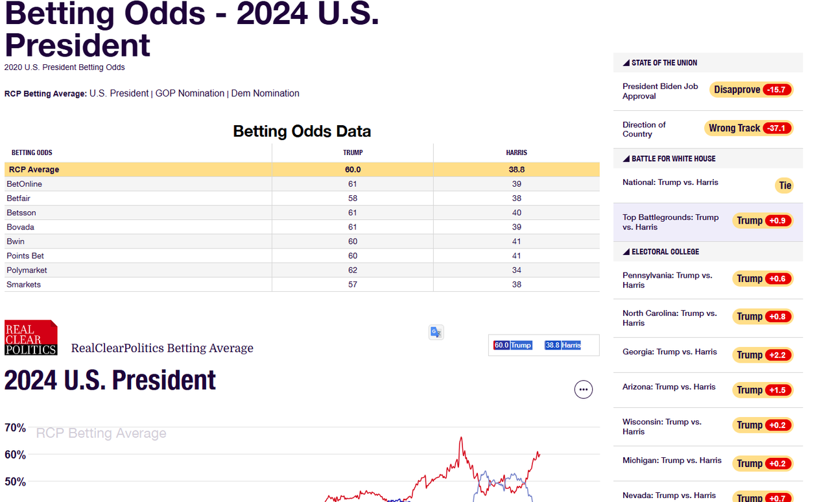
Task: Open Nevada: Trump vs. Harris link
Action: point(669,496)
